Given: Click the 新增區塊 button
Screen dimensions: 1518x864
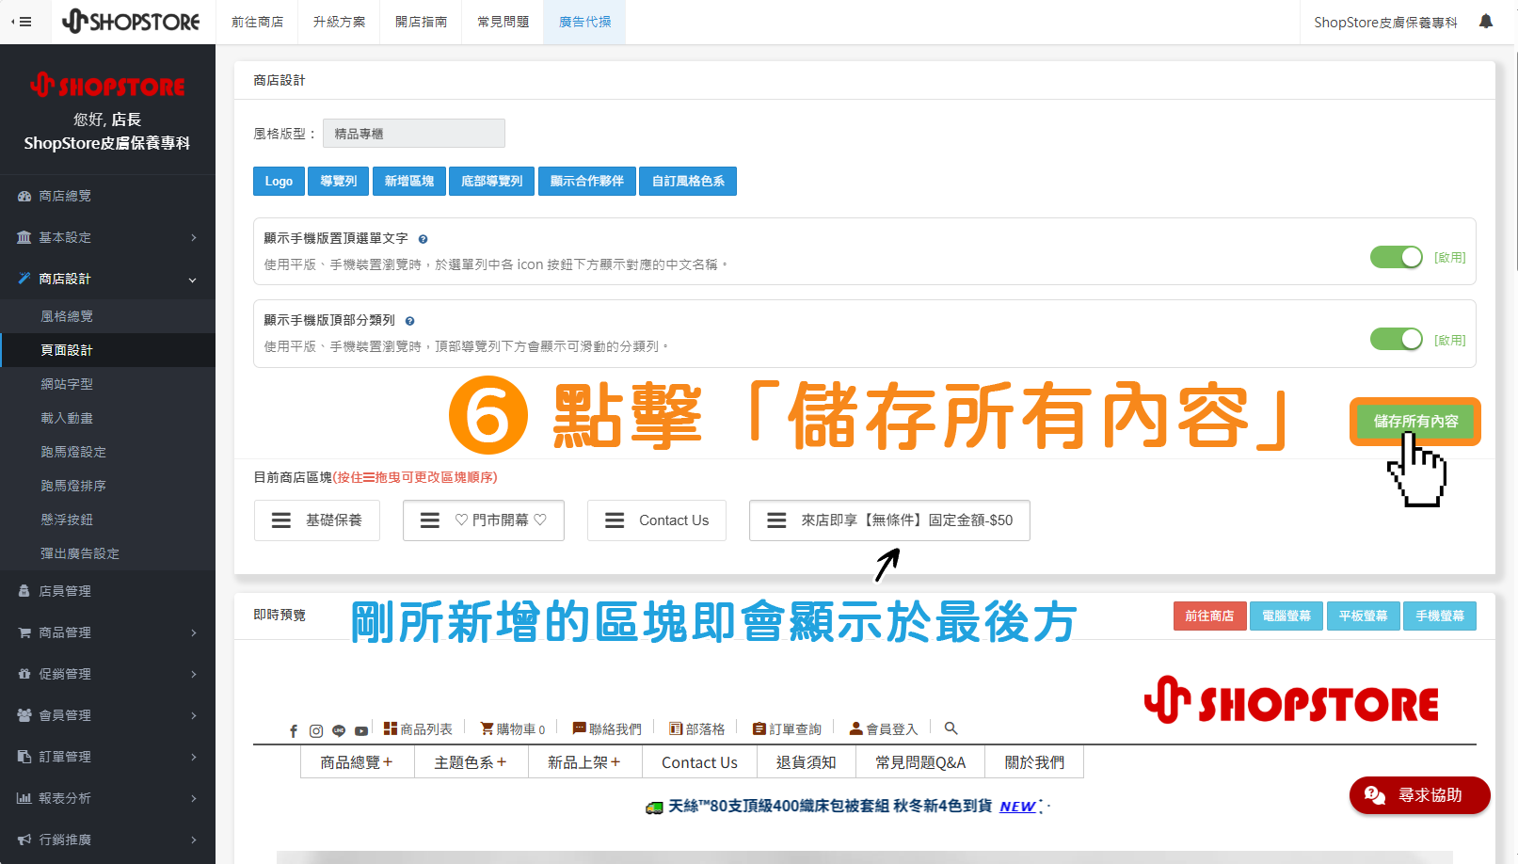Looking at the screenshot, I should 409,181.
